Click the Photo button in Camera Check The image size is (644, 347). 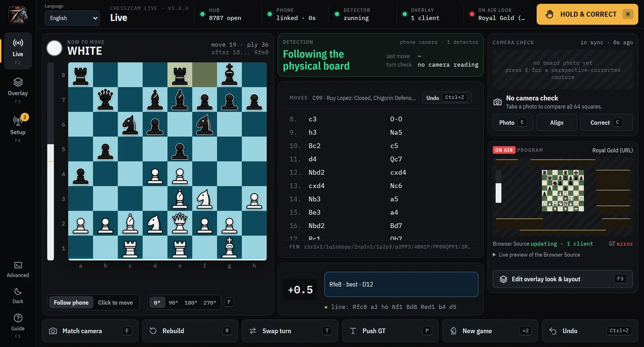[x=513, y=122]
